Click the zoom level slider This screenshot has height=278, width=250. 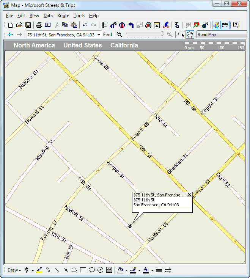tap(145, 35)
